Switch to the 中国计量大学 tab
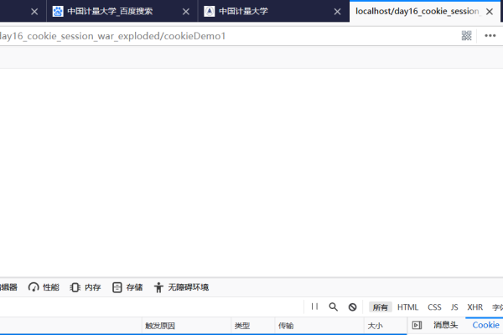Screen dimensions: 503x335 pyautogui.click(x=273, y=12)
